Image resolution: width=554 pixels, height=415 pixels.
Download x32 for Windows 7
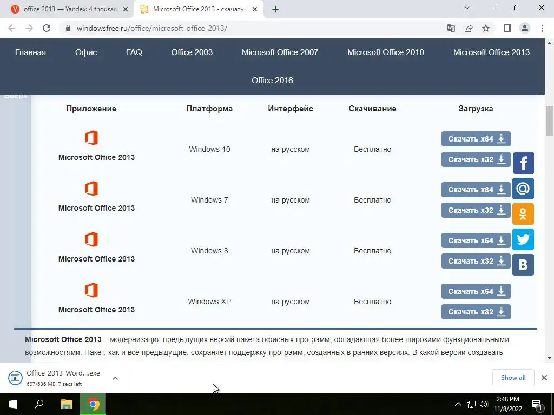tap(476, 210)
